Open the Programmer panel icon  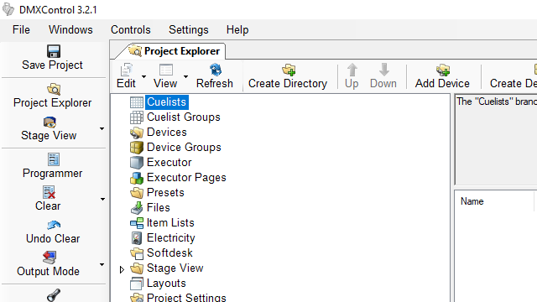click(x=54, y=159)
